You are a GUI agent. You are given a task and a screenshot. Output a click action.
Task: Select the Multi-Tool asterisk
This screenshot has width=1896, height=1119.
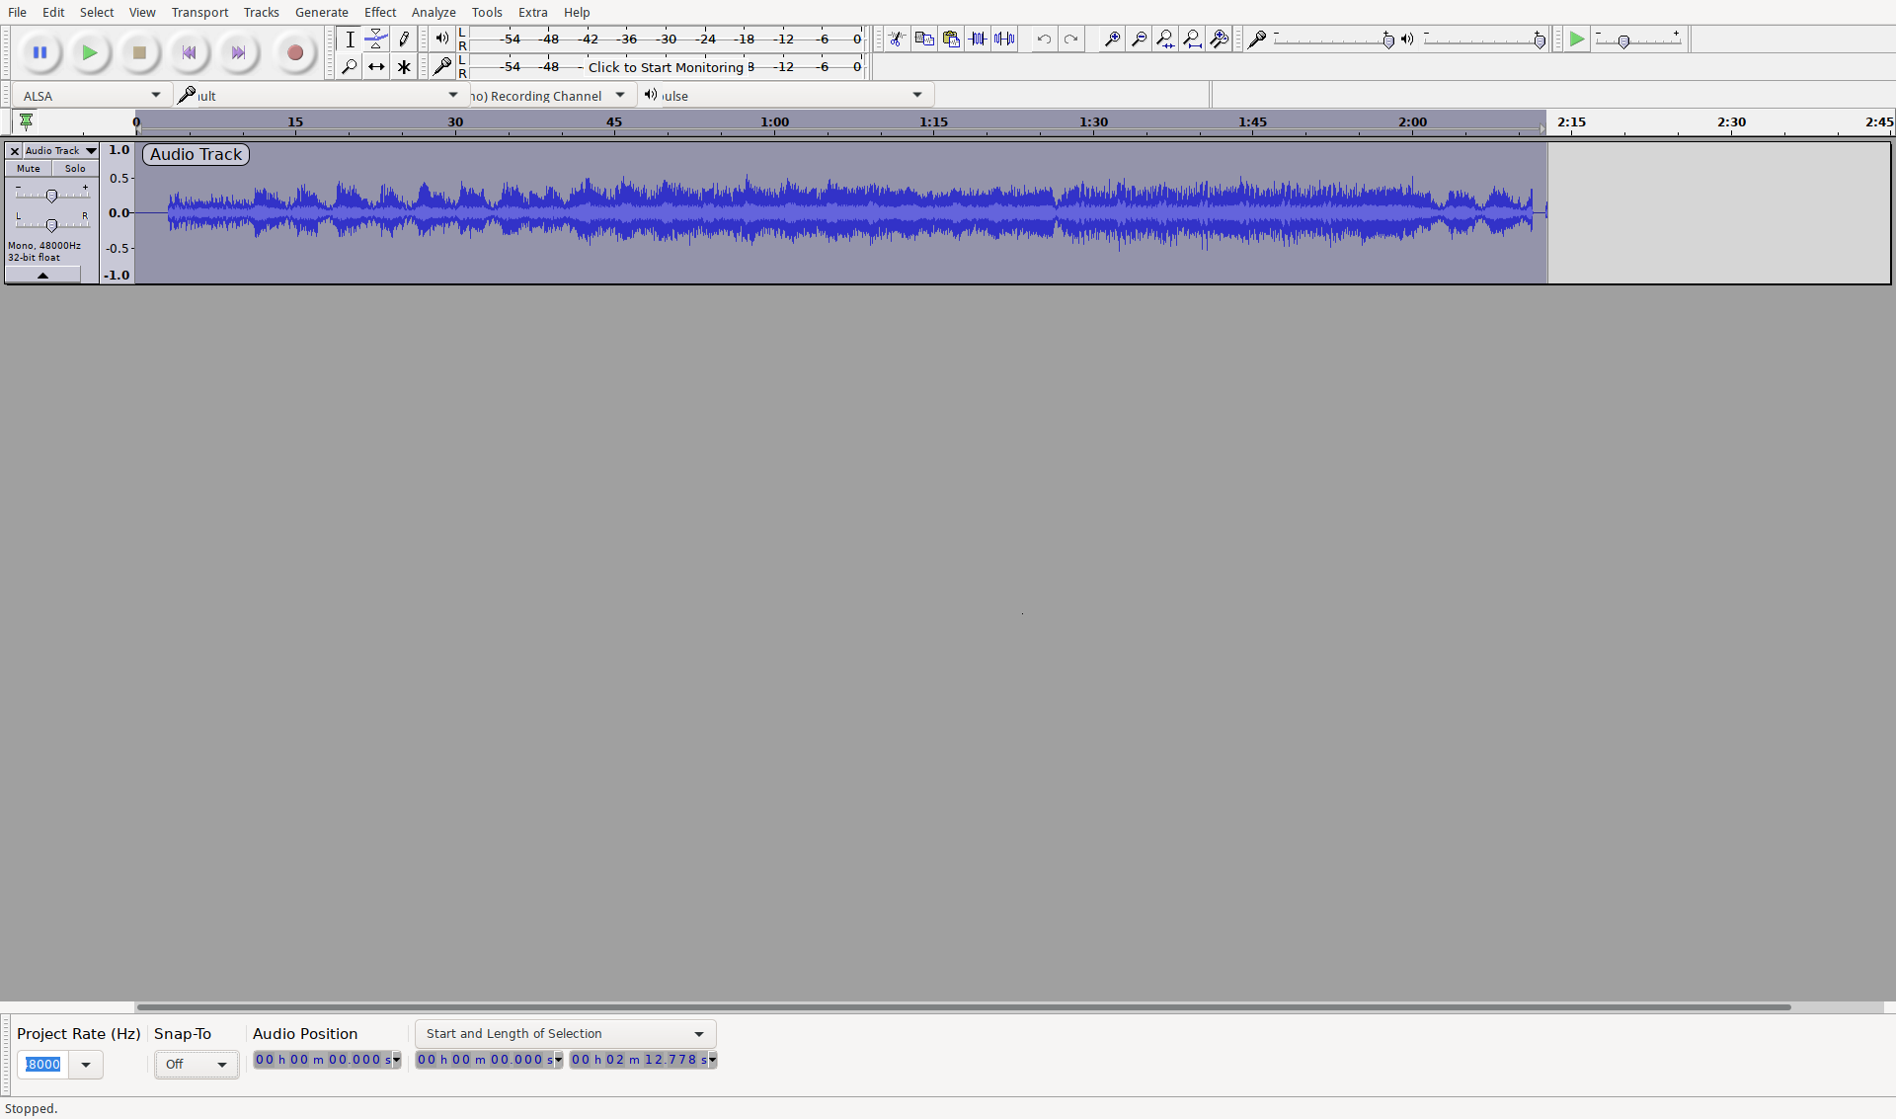tap(404, 67)
